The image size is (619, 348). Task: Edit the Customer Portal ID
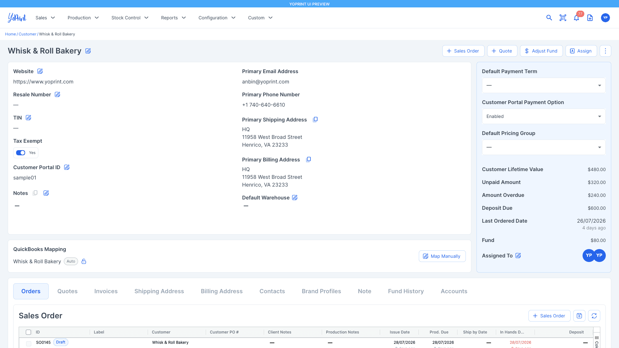coord(67,167)
